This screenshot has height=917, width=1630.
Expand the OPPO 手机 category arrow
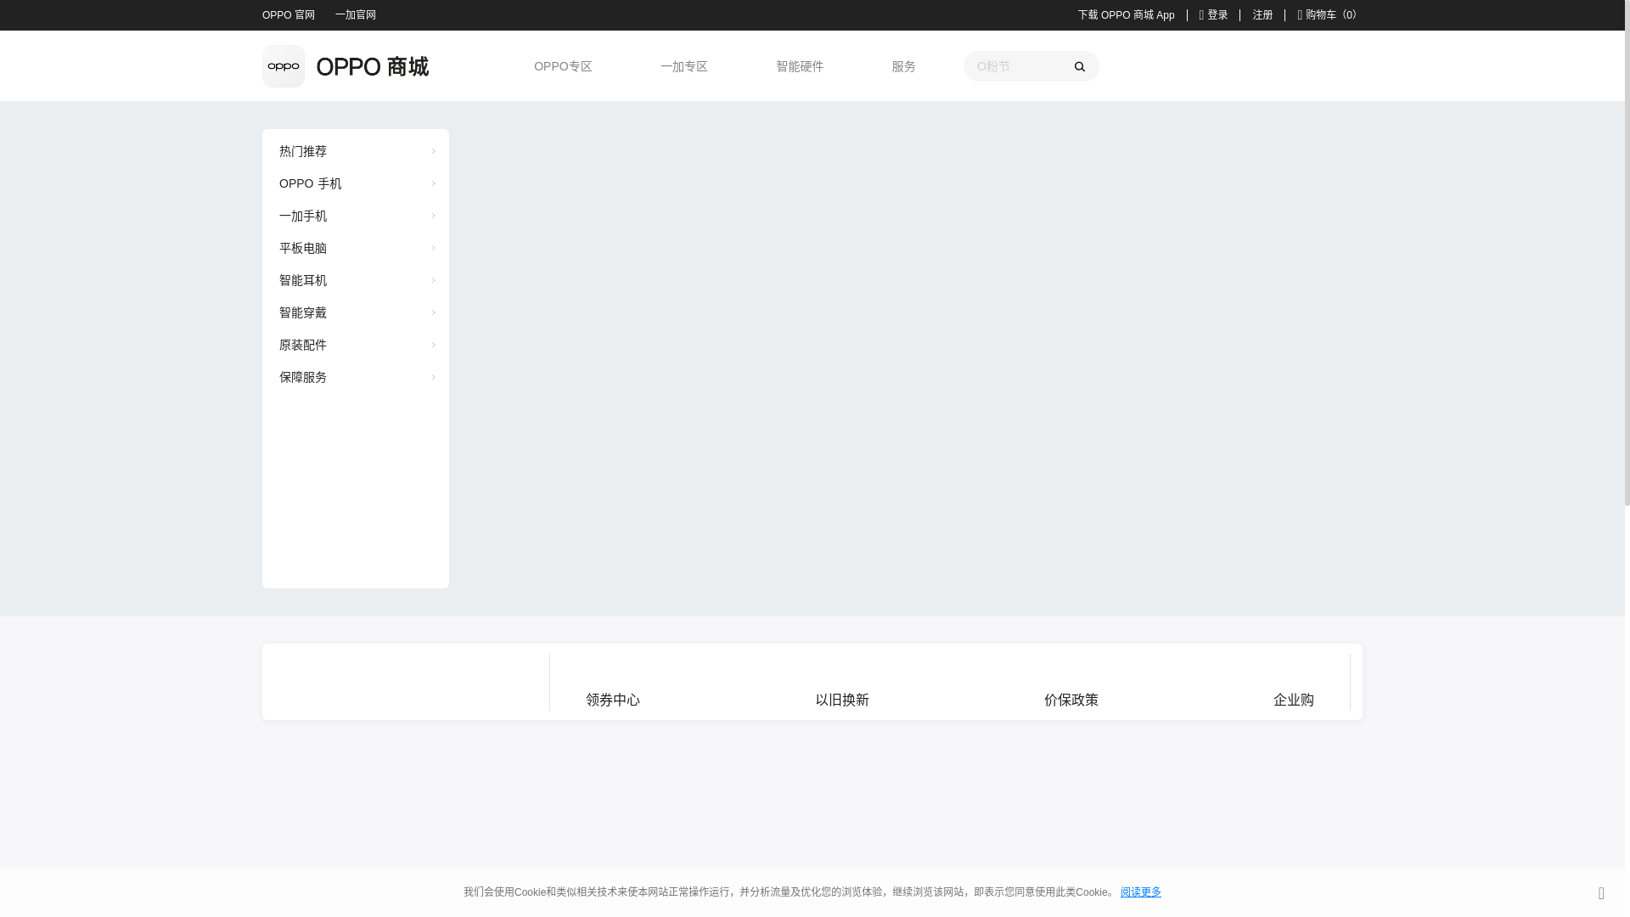[x=433, y=183]
